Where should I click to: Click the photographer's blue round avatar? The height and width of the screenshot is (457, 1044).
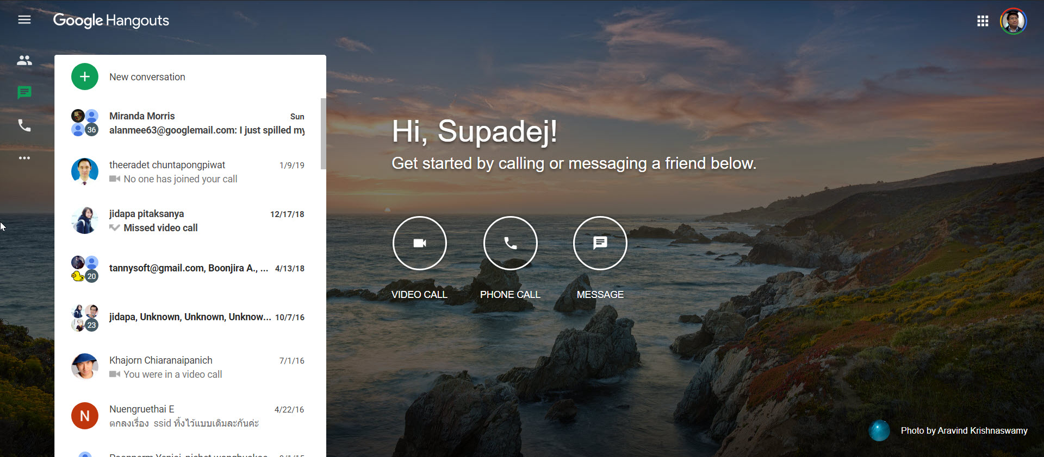click(x=879, y=430)
